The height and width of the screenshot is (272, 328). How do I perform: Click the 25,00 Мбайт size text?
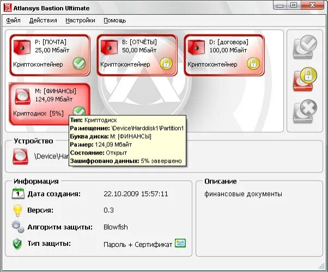52,50
